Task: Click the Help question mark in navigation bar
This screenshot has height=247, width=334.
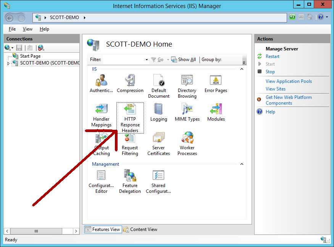Action: pyautogui.click(x=321, y=17)
